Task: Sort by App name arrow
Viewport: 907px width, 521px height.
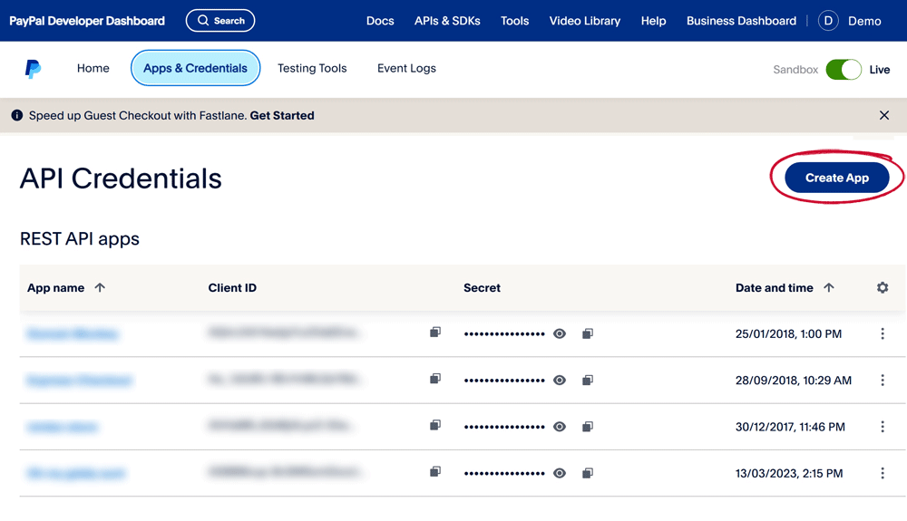Action: point(100,287)
